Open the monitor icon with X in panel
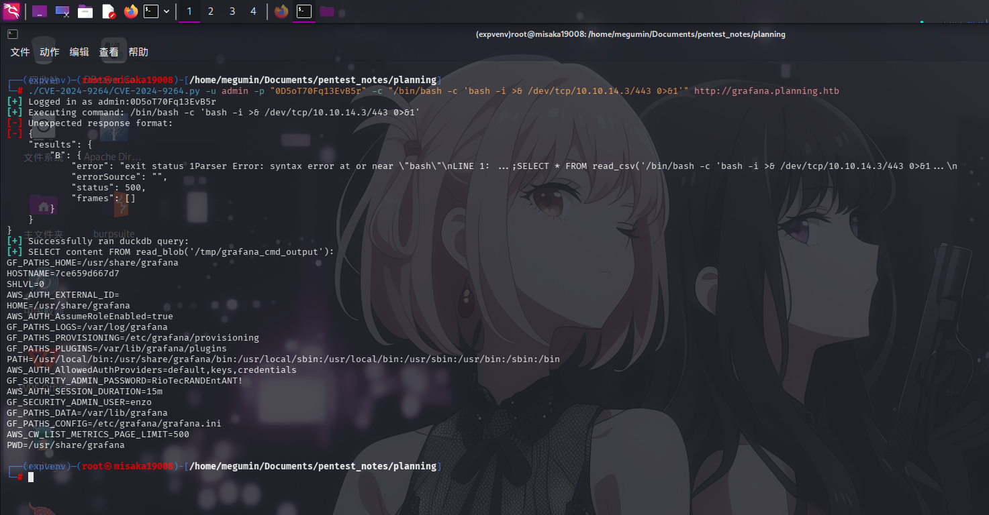 pyautogui.click(x=62, y=11)
